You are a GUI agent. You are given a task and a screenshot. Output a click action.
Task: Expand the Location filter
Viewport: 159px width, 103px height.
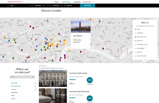coord(23,99)
